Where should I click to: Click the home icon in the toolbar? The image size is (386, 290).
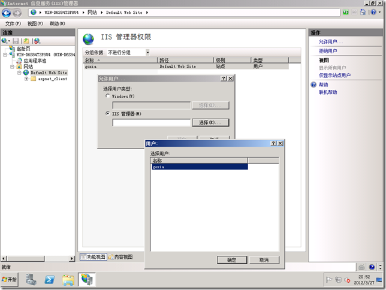363,12
